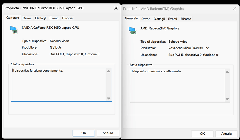The width and height of the screenshot is (240, 140).
Task: Select the Eventi tab in NVIDIA properties
Action: click(54, 18)
